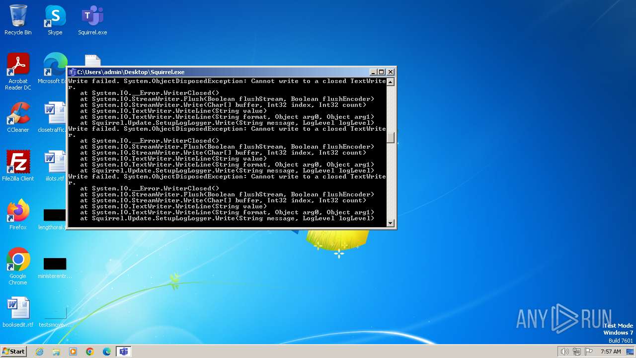Open the Action Center flag icon

(589, 352)
